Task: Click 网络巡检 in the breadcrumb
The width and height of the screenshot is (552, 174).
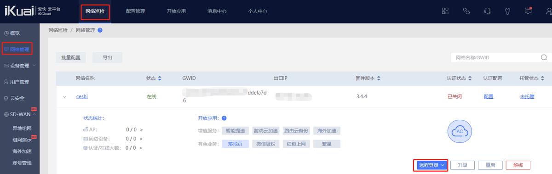Action: (x=58, y=30)
